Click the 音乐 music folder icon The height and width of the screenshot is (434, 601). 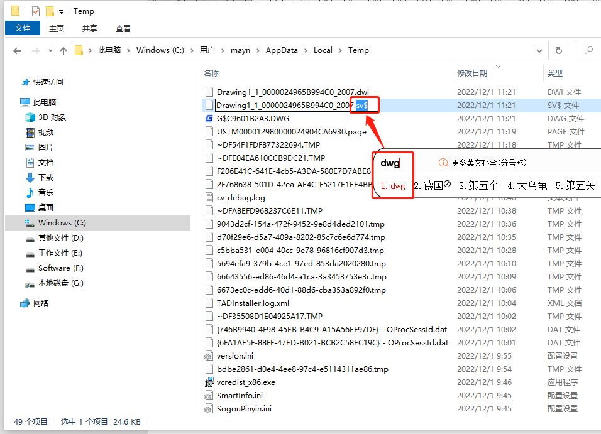(30, 193)
